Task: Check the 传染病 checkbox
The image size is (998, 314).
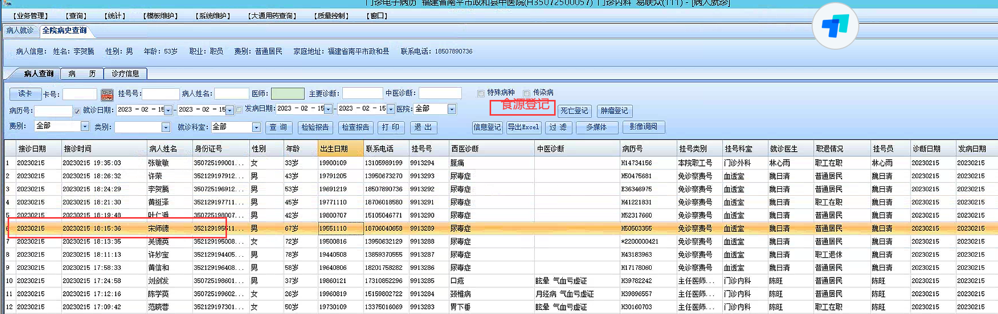Action: tap(526, 93)
